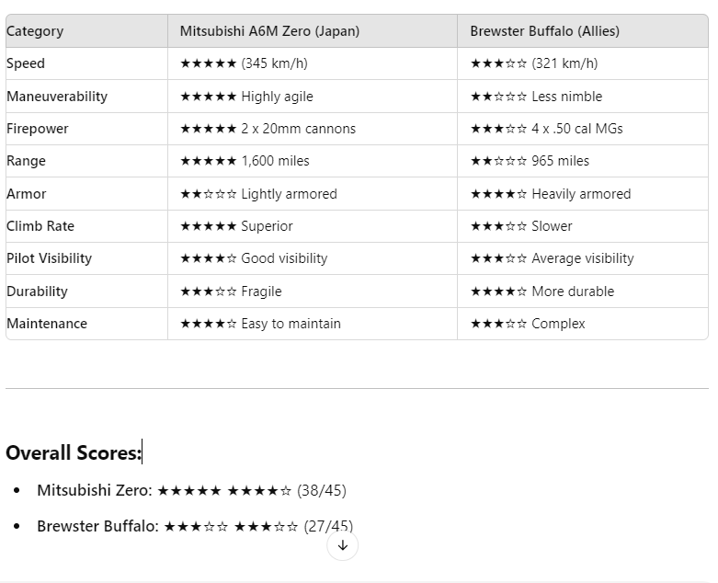718x583 pixels.
Task: Click the scroll-down arrow button
Action: 342,545
